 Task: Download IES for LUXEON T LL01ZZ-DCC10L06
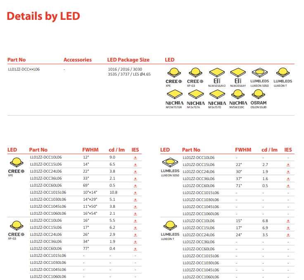tap(288, 221)
